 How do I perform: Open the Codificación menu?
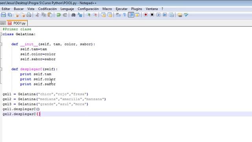point(47,9)
